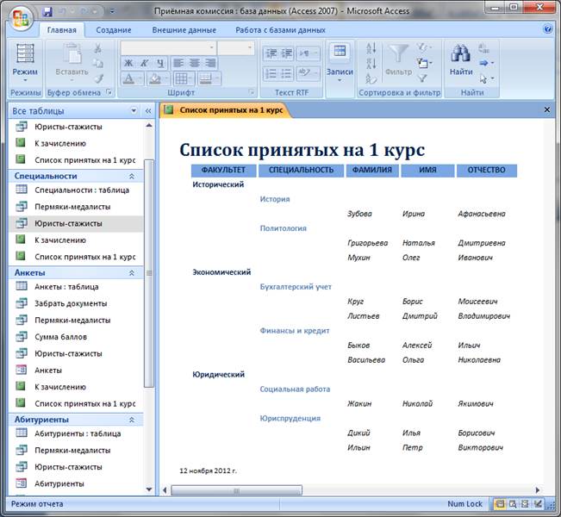Toggle bold Ж formatting
The height and width of the screenshot is (517, 561).
click(x=128, y=63)
